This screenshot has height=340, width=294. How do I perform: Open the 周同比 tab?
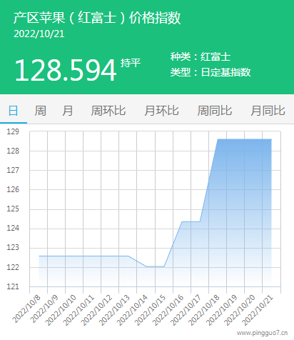coord(215,111)
